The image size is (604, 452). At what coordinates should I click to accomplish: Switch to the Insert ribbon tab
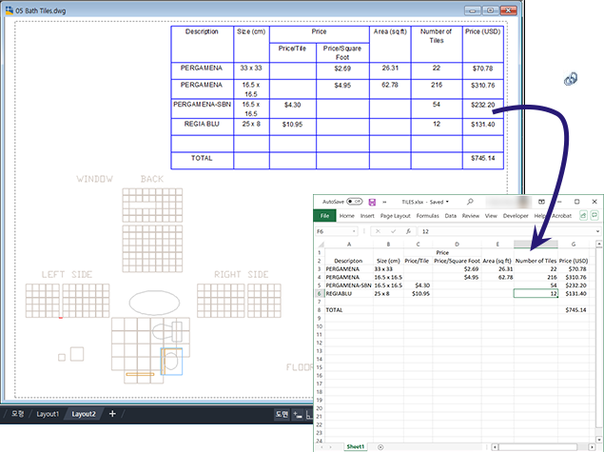367,216
